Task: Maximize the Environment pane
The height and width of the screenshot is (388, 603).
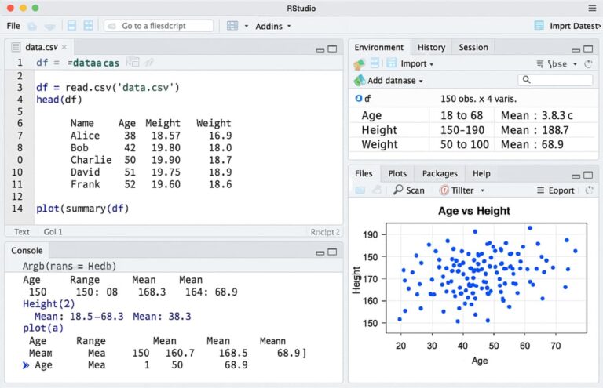Action: coord(588,49)
